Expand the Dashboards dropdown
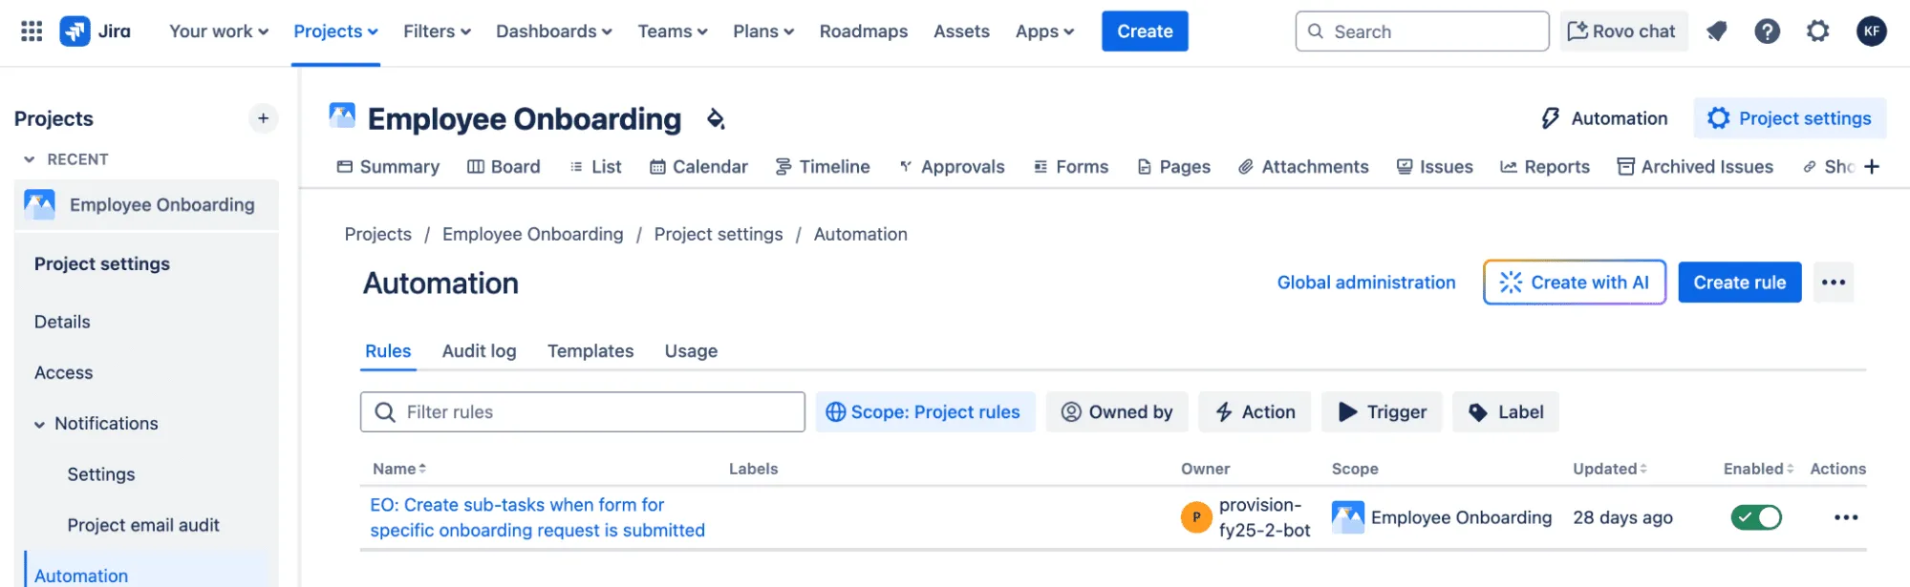The height and width of the screenshot is (587, 1910). [553, 31]
